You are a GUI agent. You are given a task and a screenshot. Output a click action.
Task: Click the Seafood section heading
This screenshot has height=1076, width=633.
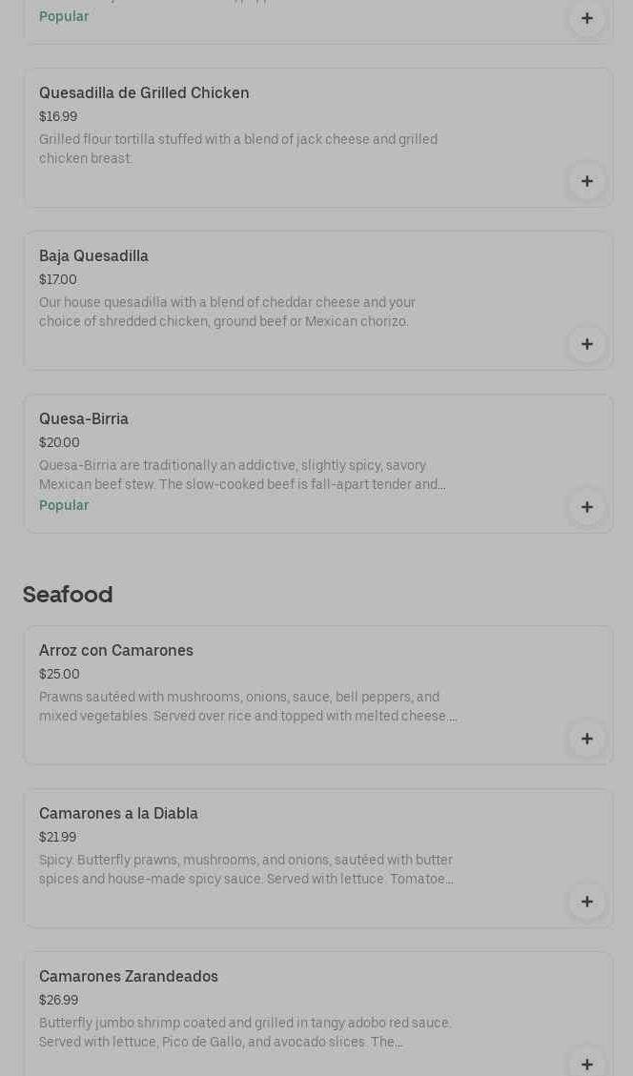tap(68, 595)
